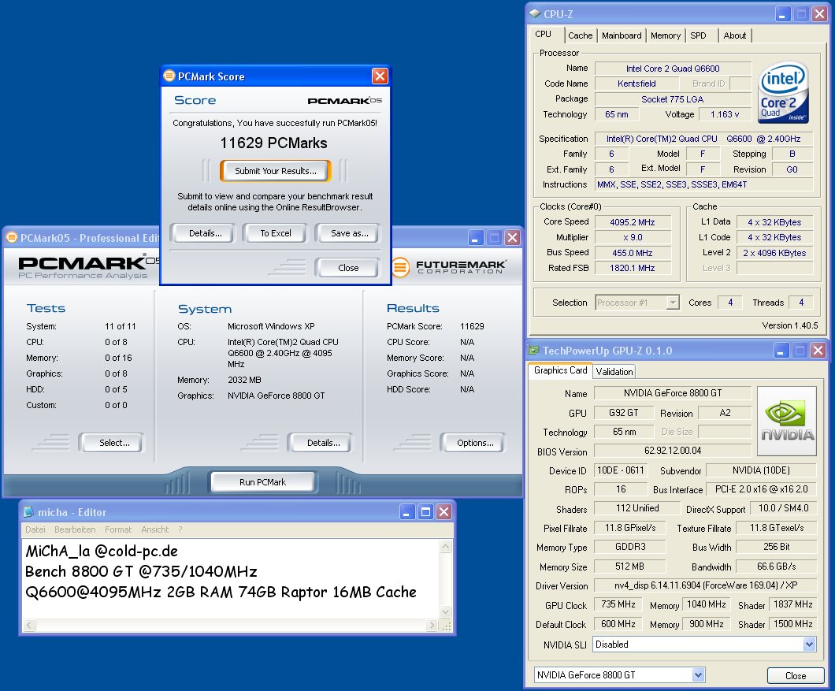The image size is (835, 691).
Task: Open the Format menu in Editor
Action: [x=118, y=529]
